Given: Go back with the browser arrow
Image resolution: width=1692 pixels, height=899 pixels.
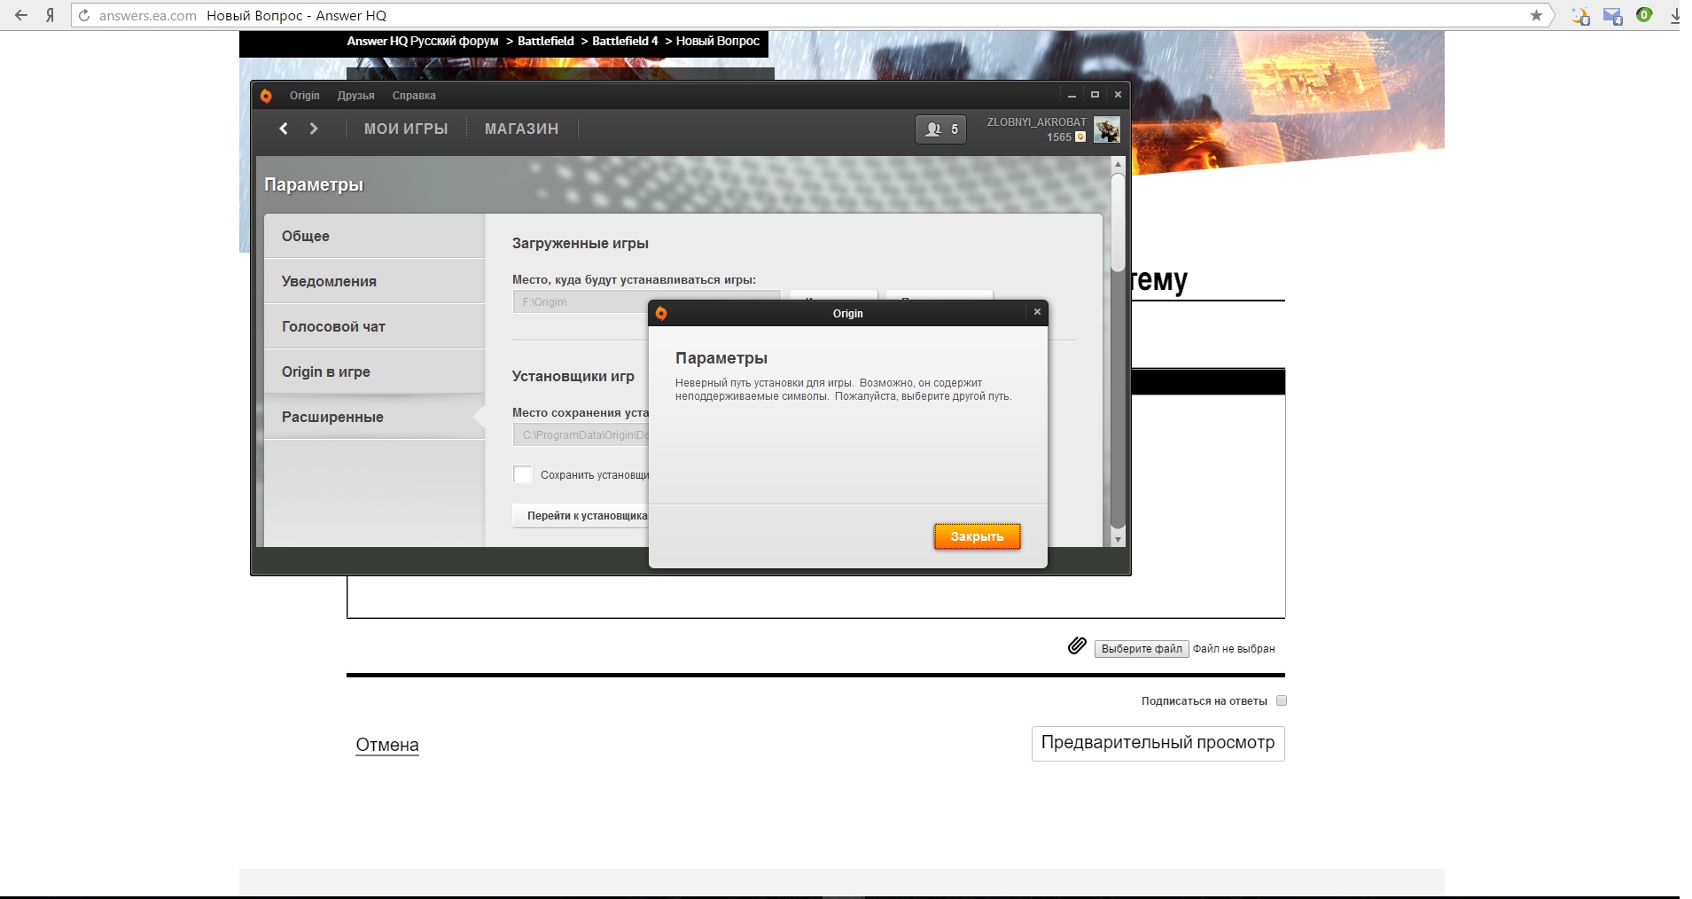Looking at the screenshot, I should [21, 15].
